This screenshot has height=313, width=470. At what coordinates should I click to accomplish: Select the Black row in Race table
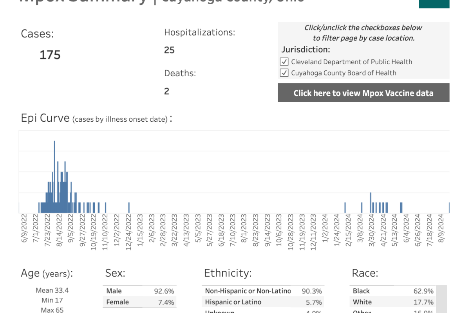point(392,291)
